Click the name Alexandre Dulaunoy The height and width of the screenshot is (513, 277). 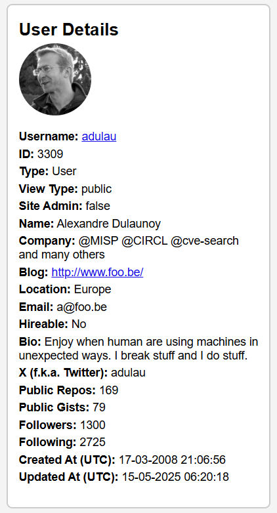109,224
